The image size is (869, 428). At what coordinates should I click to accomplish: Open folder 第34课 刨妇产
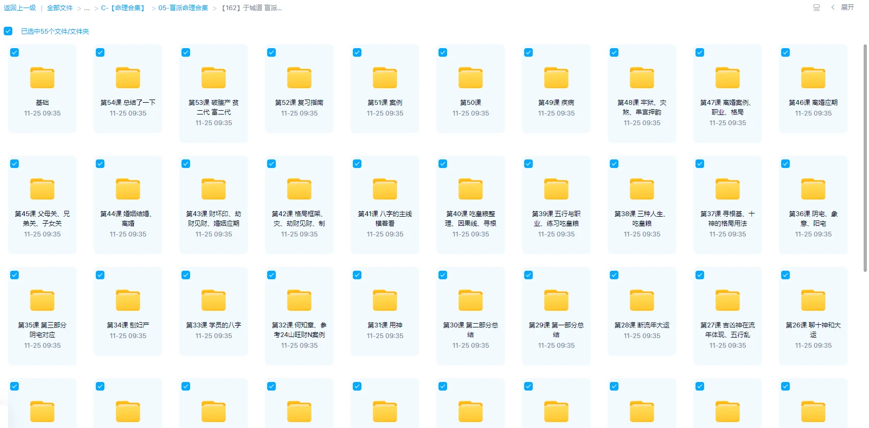pos(128,300)
